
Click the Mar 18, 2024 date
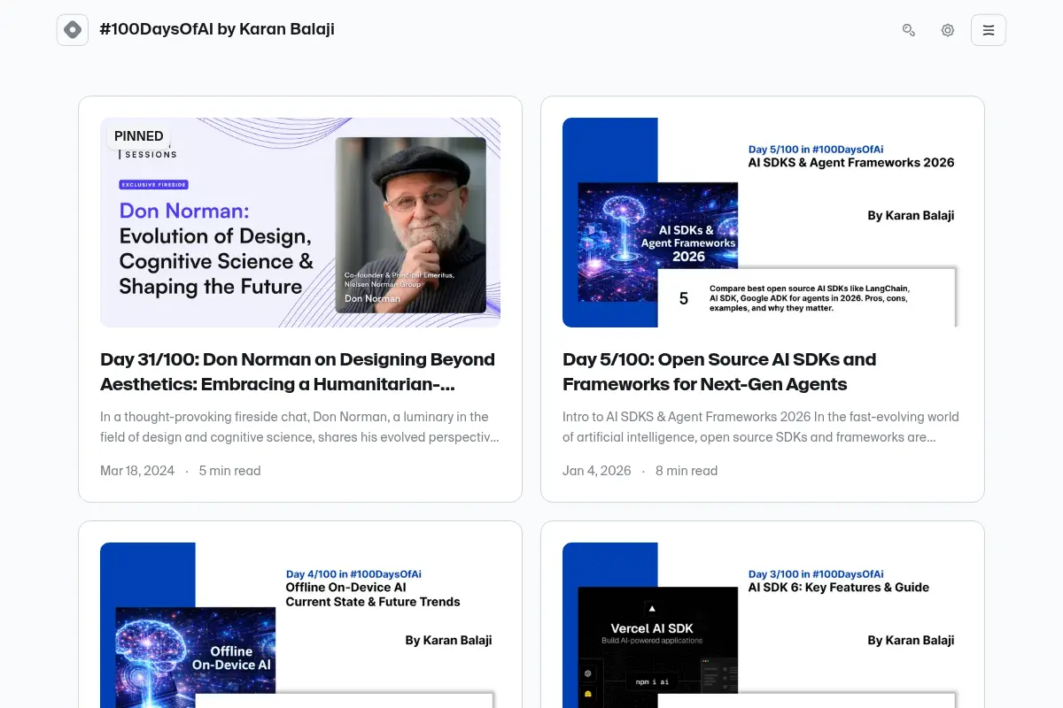pos(137,471)
